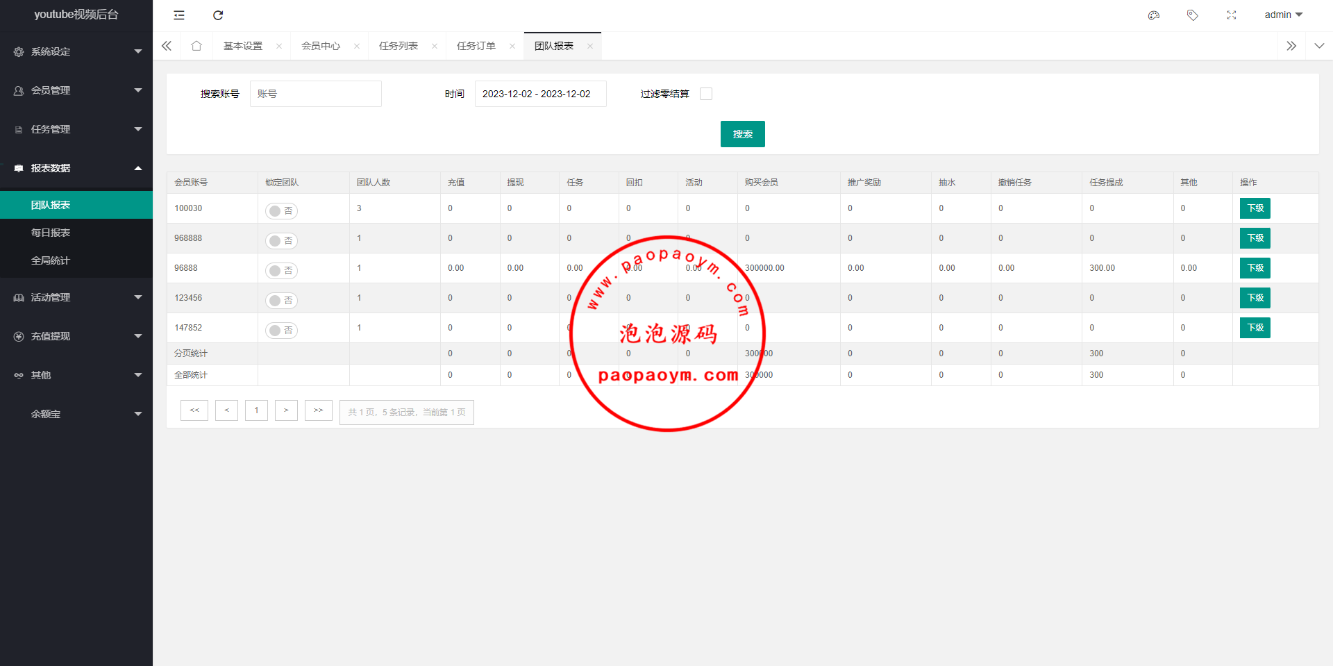
Task: Switch to the 任务列表 tab
Action: pyautogui.click(x=399, y=46)
